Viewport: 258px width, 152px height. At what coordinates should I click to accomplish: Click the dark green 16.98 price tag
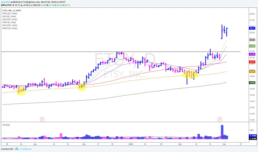click(252, 83)
